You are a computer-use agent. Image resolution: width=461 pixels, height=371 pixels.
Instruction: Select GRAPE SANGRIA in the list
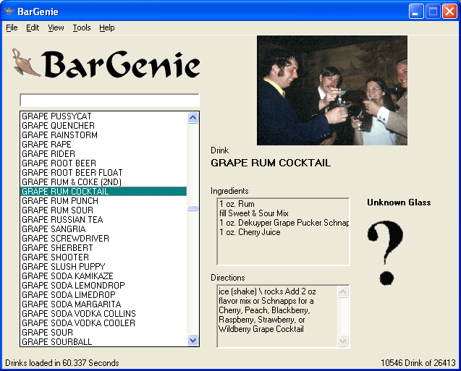pyautogui.click(x=103, y=229)
